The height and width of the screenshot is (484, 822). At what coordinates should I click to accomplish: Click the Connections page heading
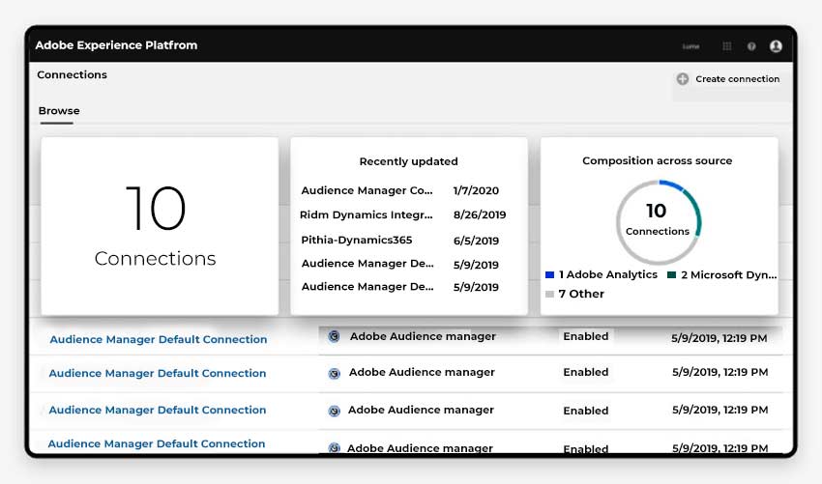click(x=72, y=74)
